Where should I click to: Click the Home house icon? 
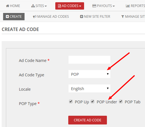click(8, 6)
